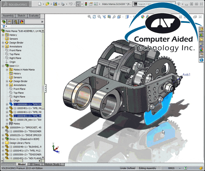Image resolution: width=205 pixels, height=171 pixels.
Task: Open the 3D Views tab
Action: click(35, 164)
